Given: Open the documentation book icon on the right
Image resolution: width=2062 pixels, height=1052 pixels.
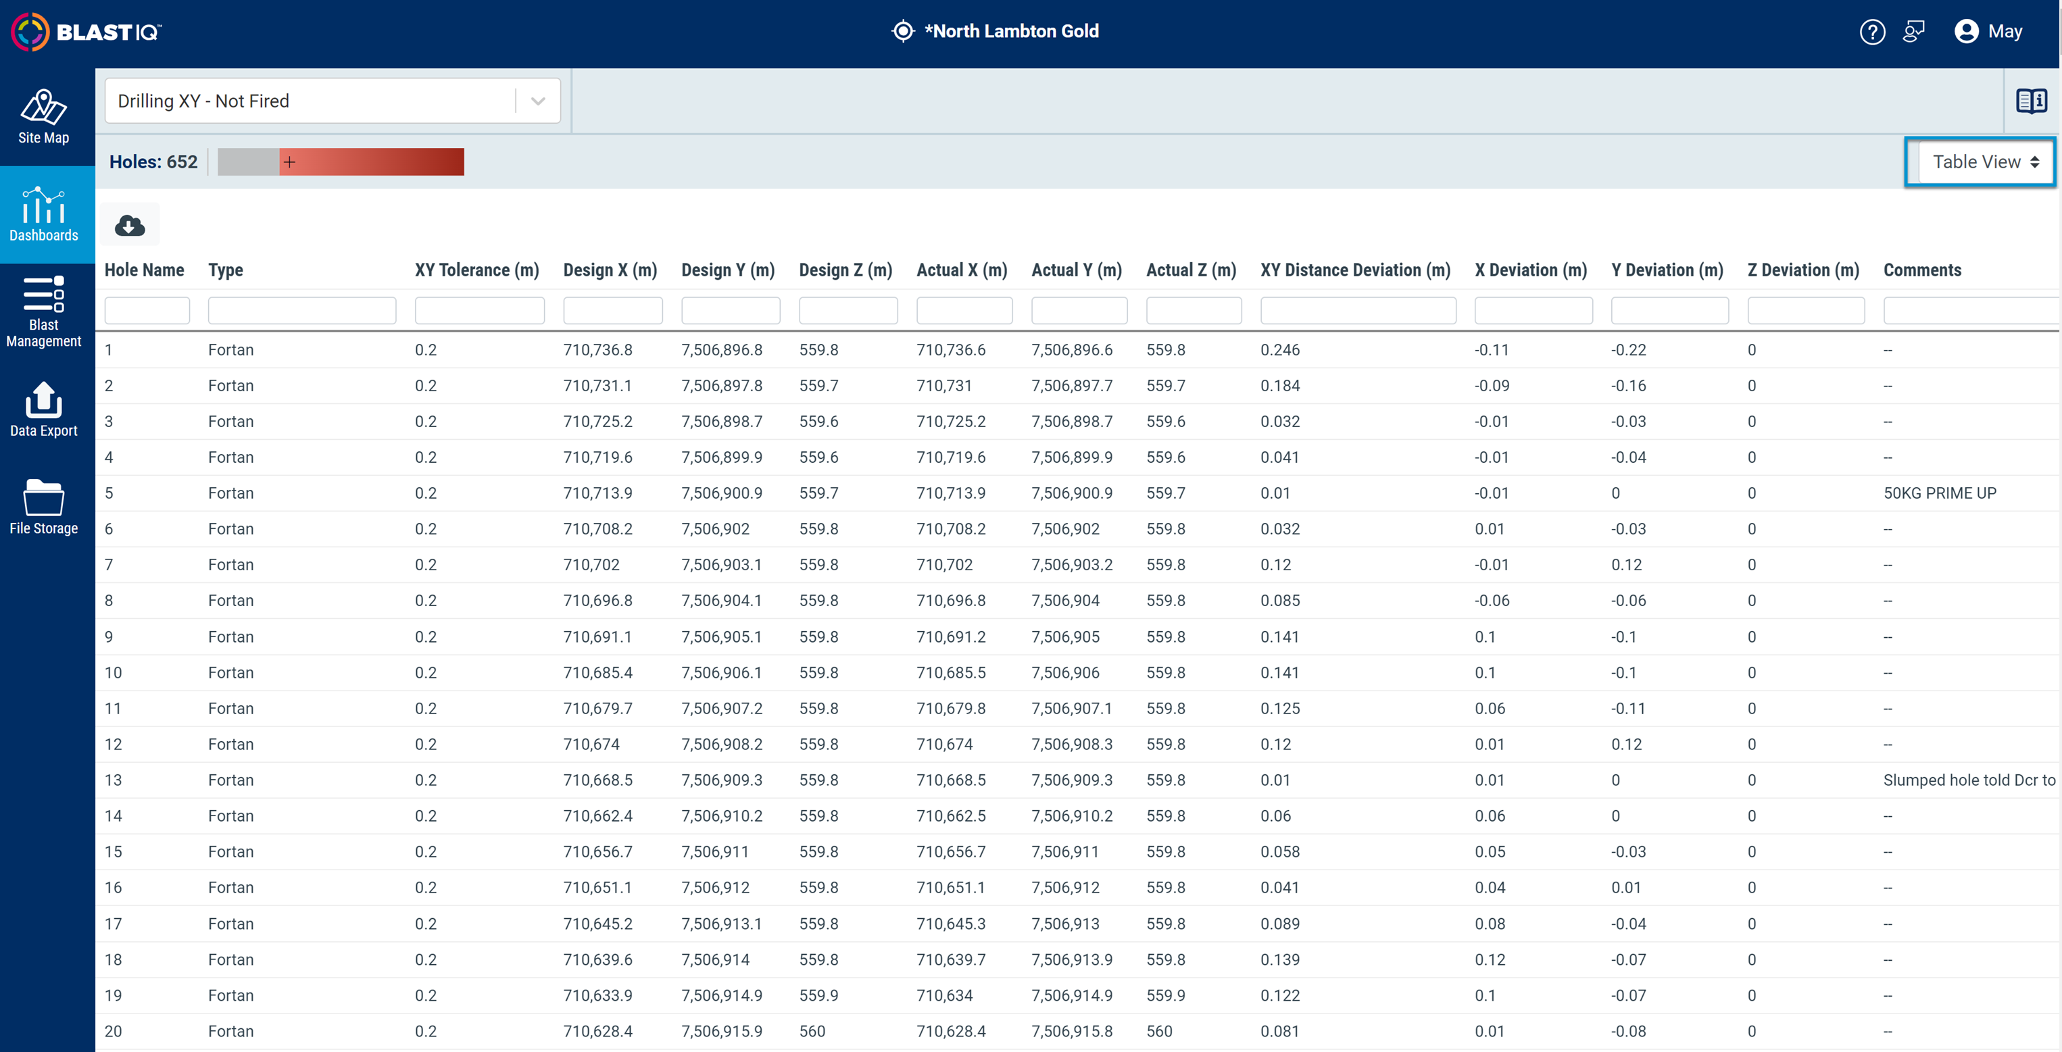Looking at the screenshot, I should (2032, 100).
